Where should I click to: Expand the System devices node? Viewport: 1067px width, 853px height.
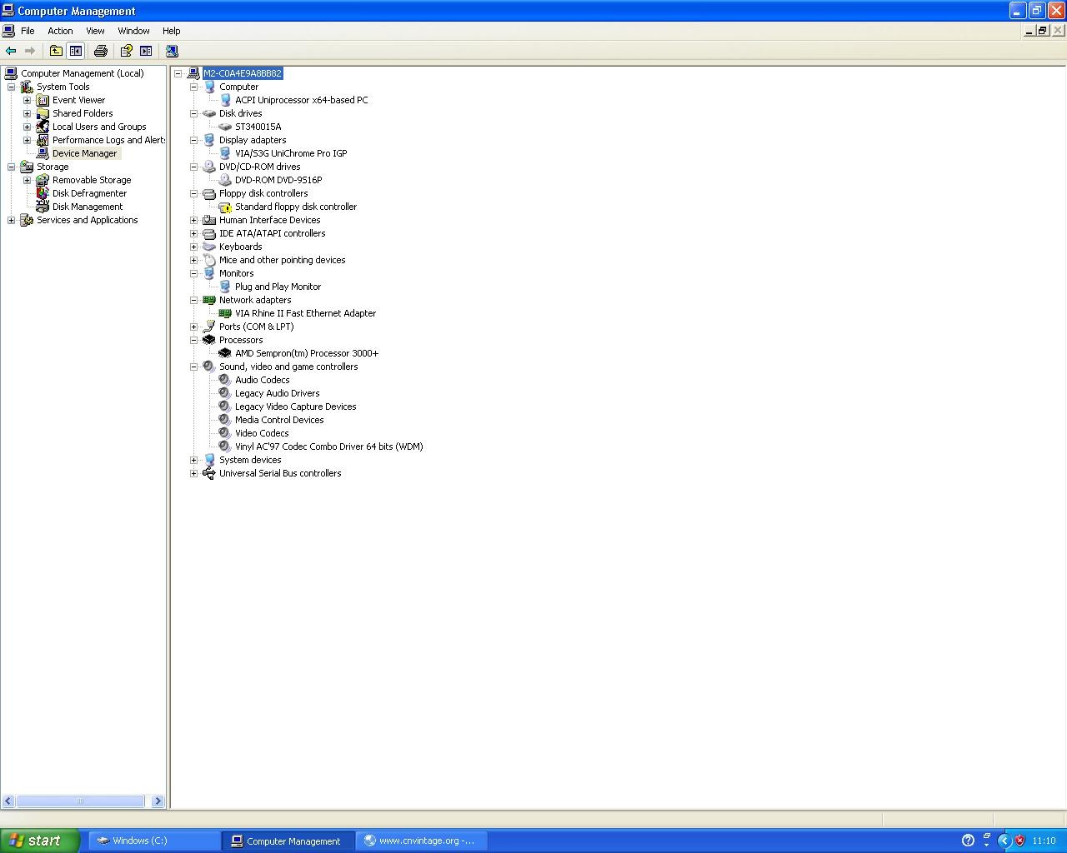[x=194, y=460]
